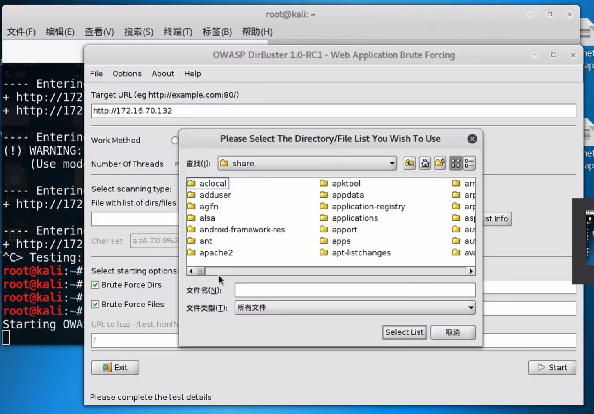Click the List Info button
The height and width of the screenshot is (414, 594).
click(x=496, y=218)
